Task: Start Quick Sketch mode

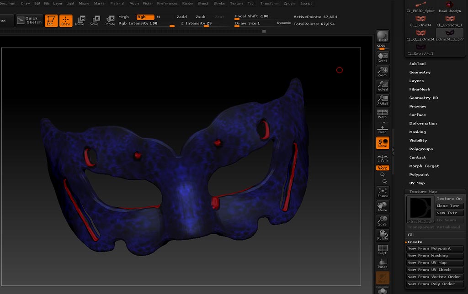Action: coord(29,20)
